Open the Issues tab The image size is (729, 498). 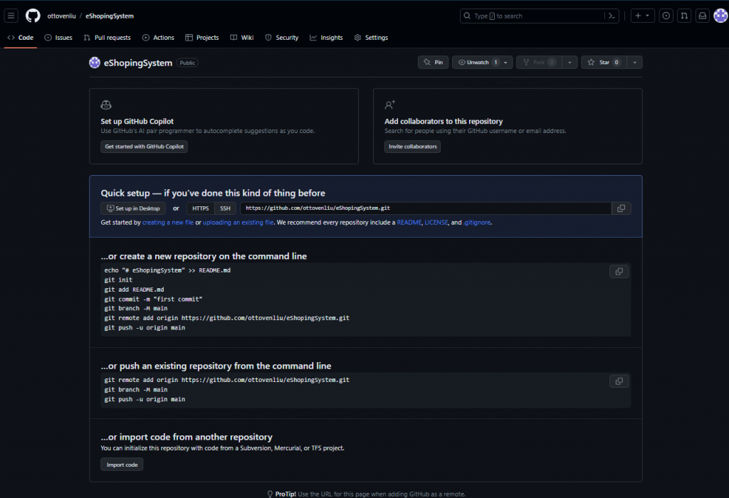pyautogui.click(x=58, y=38)
